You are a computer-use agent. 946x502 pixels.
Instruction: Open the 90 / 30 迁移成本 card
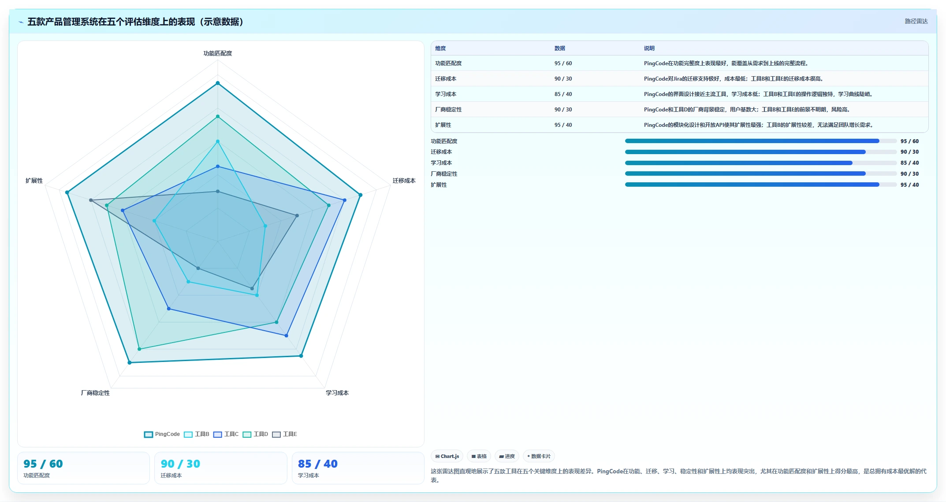pyautogui.click(x=220, y=468)
